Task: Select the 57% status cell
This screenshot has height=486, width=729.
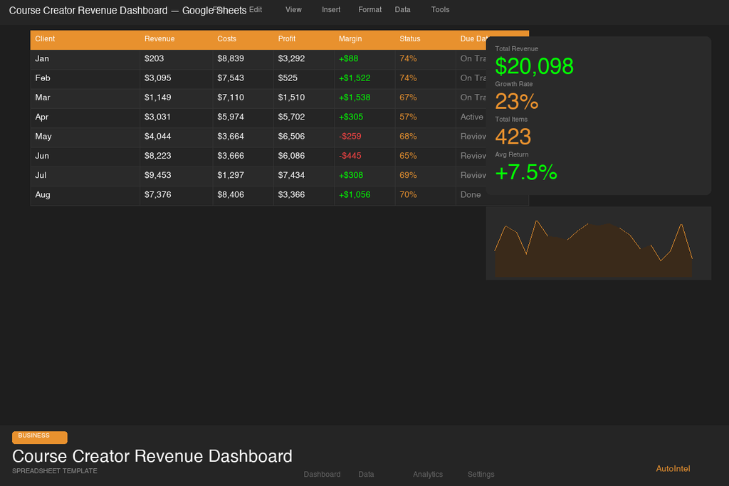Action: click(426, 117)
